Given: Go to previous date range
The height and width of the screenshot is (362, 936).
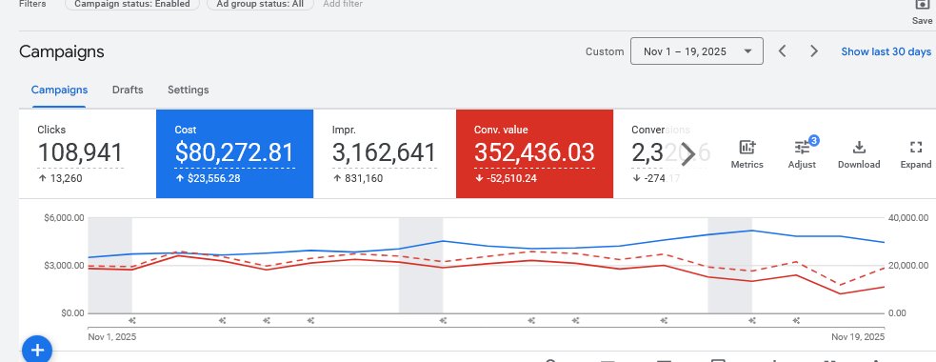Looking at the screenshot, I should coord(782,51).
